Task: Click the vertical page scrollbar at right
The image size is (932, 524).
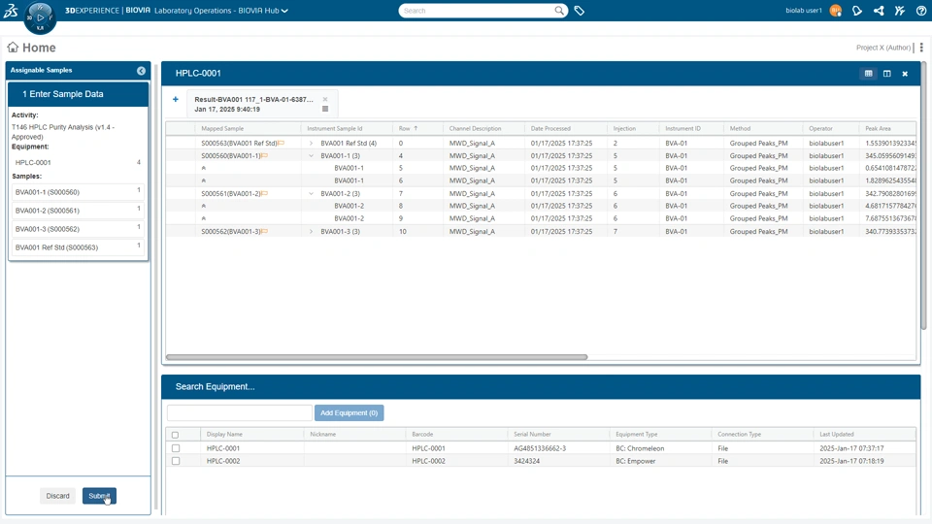Action: 923,196
